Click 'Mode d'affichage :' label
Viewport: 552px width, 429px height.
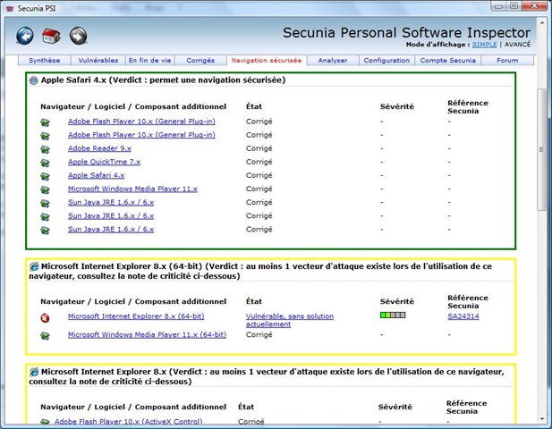[437, 45]
